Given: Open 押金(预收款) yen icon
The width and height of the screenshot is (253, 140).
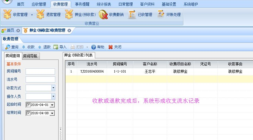Looking at the screenshot, I should 69,15.
